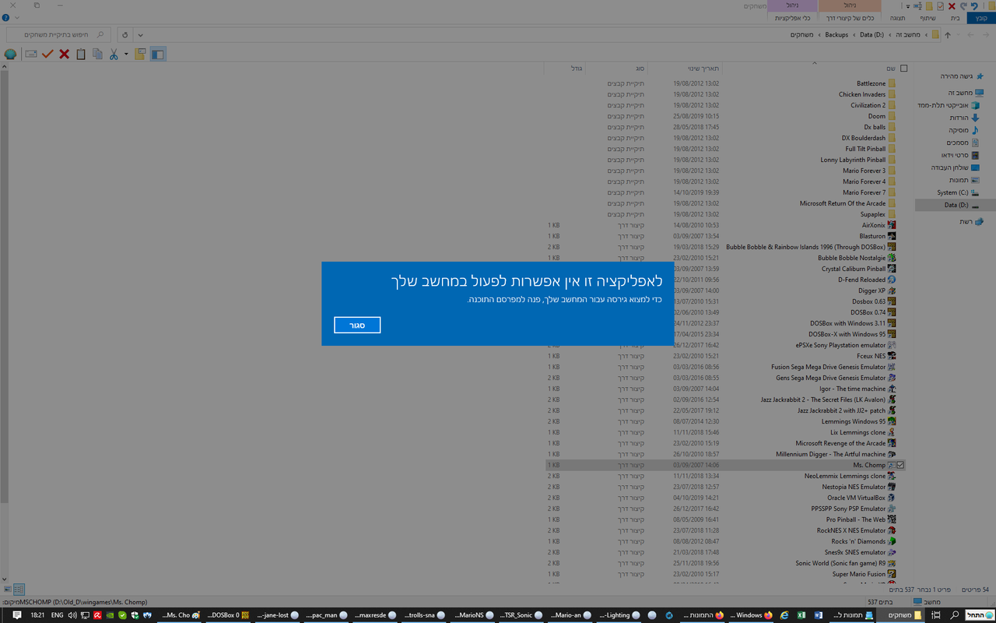Switch to the בית ribbon tab

954,17
